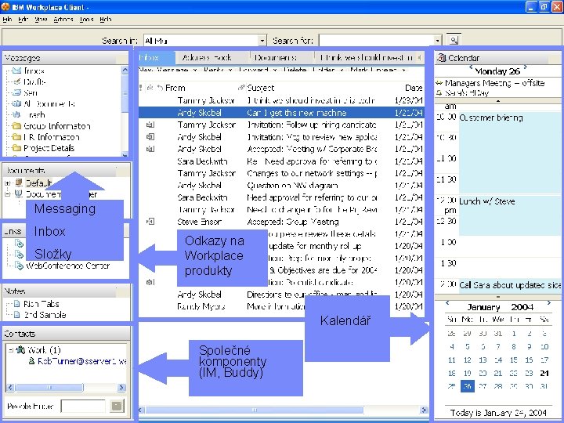The image size is (564, 423).
Task: Collapse the Work contacts group
Action: [11, 349]
